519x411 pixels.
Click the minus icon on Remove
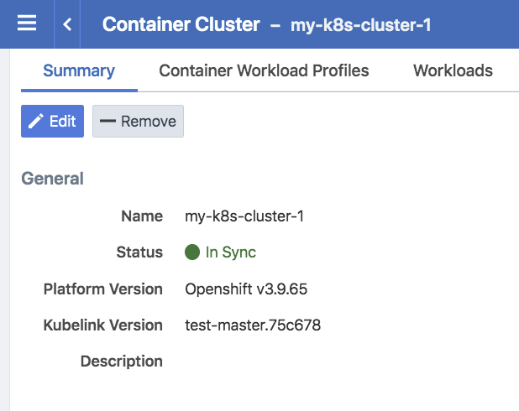coord(107,122)
